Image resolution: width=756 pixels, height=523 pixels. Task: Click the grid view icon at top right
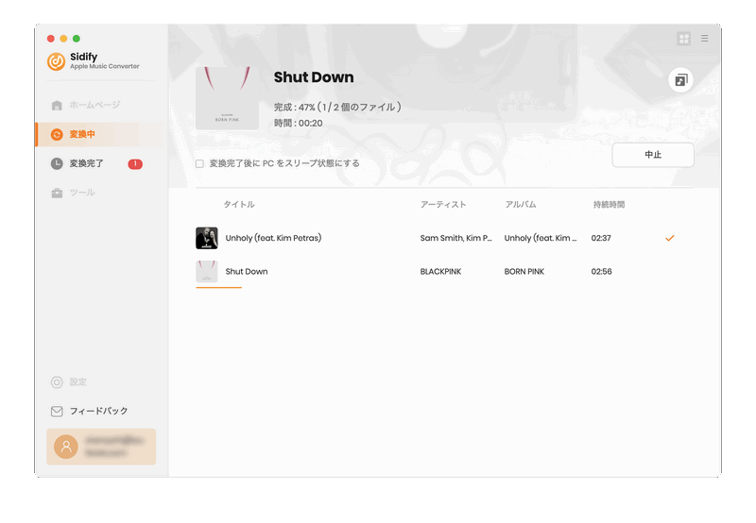click(683, 39)
